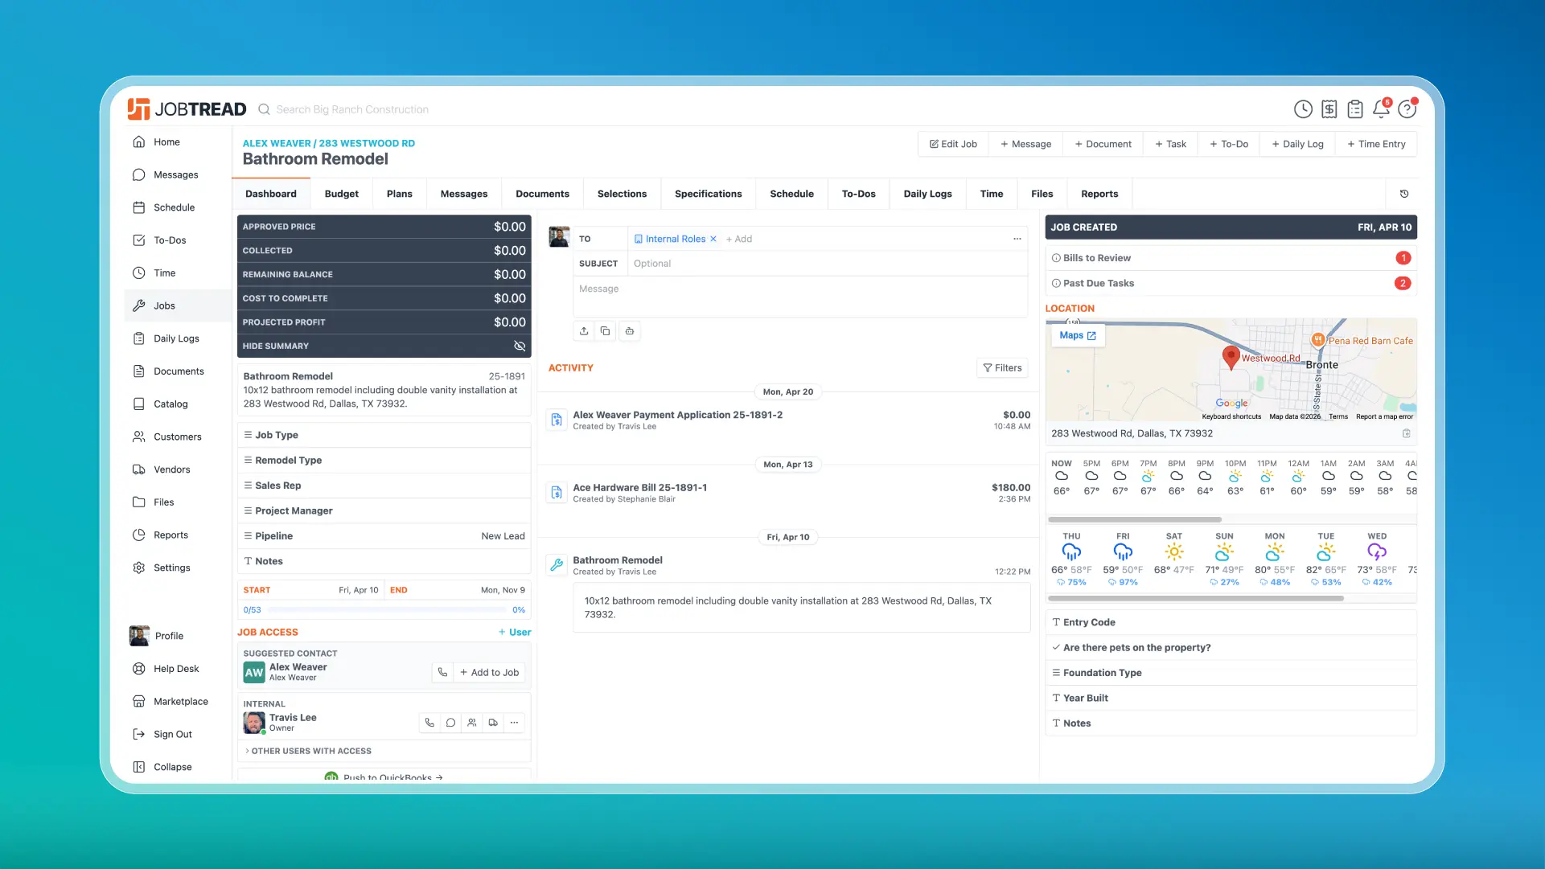Click the people icon on Travis Lee row
This screenshot has height=869, width=1545.
[472, 723]
